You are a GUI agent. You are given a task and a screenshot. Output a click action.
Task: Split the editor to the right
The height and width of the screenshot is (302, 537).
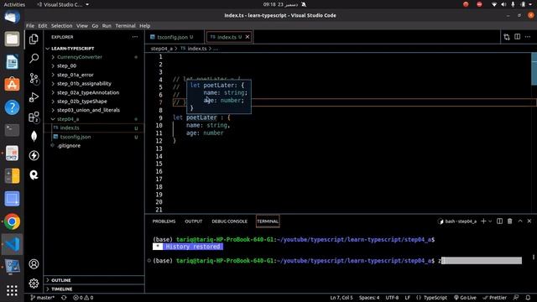(x=517, y=37)
